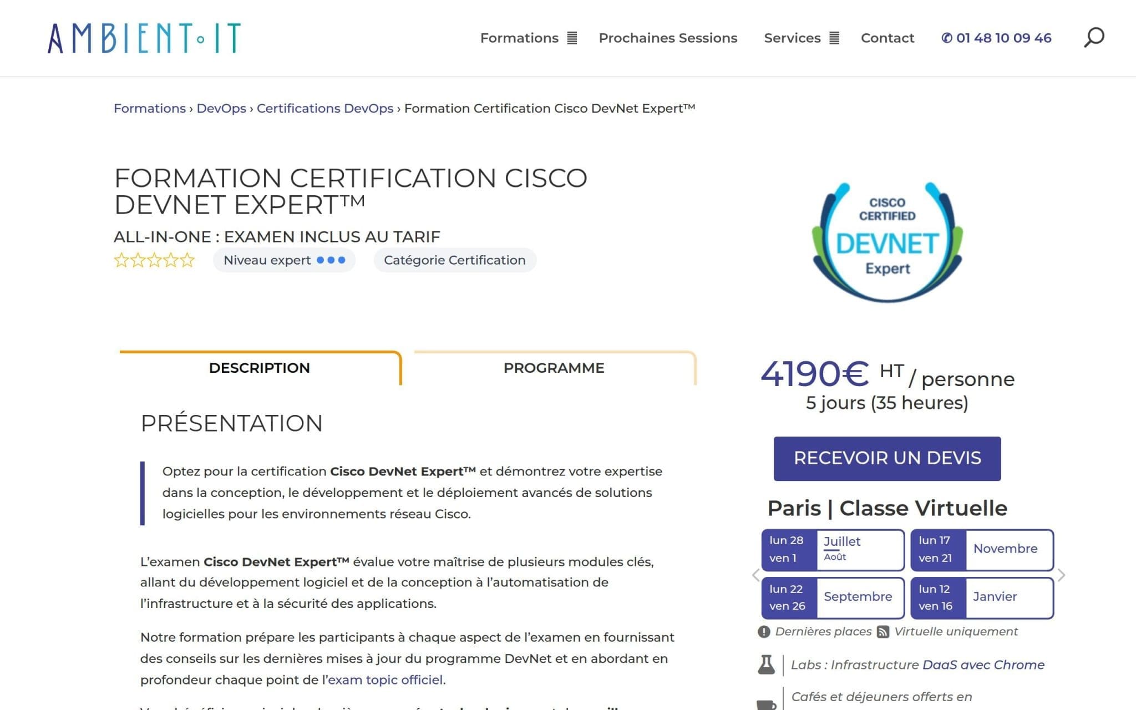Call phone number 01 48 10 09 46

click(x=996, y=38)
